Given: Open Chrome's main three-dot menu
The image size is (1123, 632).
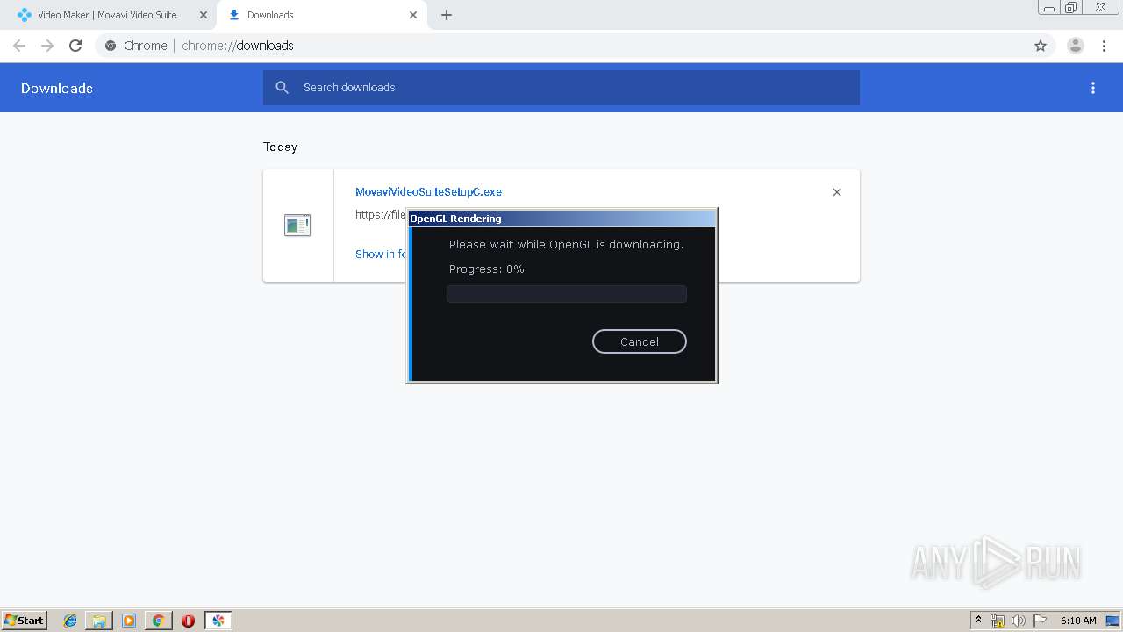Looking at the screenshot, I should pos(1104,46).
